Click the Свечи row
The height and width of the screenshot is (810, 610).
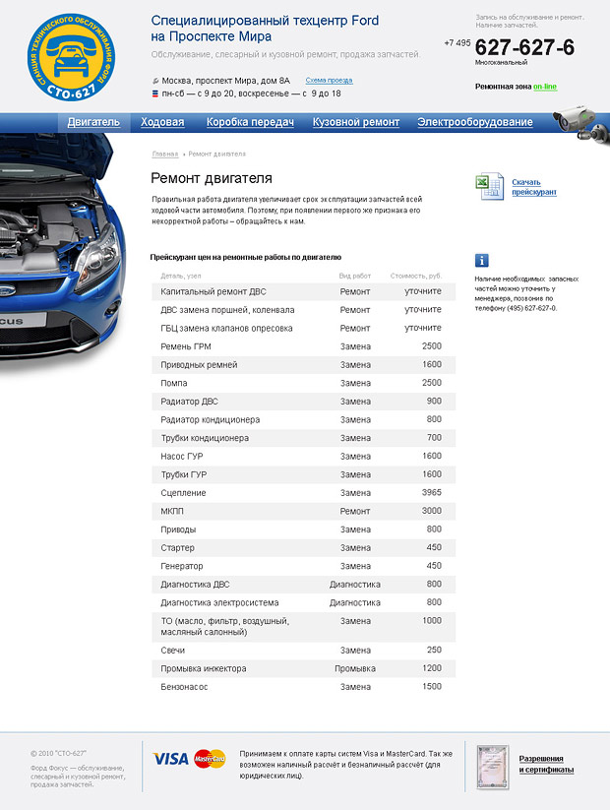pos(304,651)
